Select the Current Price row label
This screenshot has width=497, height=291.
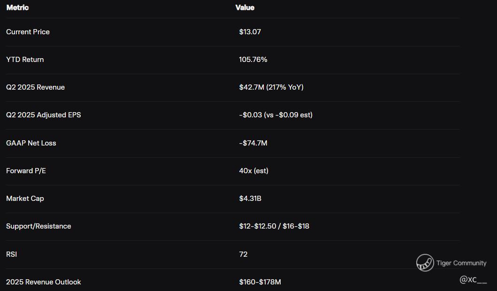point(28,32)
